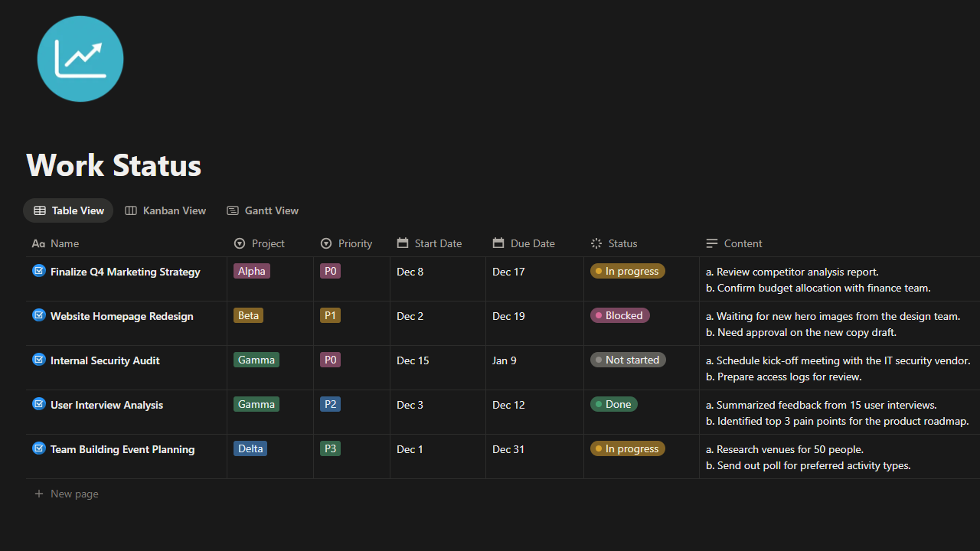The height and width of the screenshot is (551, 980).
Task: Click the Dec 8 start date cell
Action: (438, 279)
